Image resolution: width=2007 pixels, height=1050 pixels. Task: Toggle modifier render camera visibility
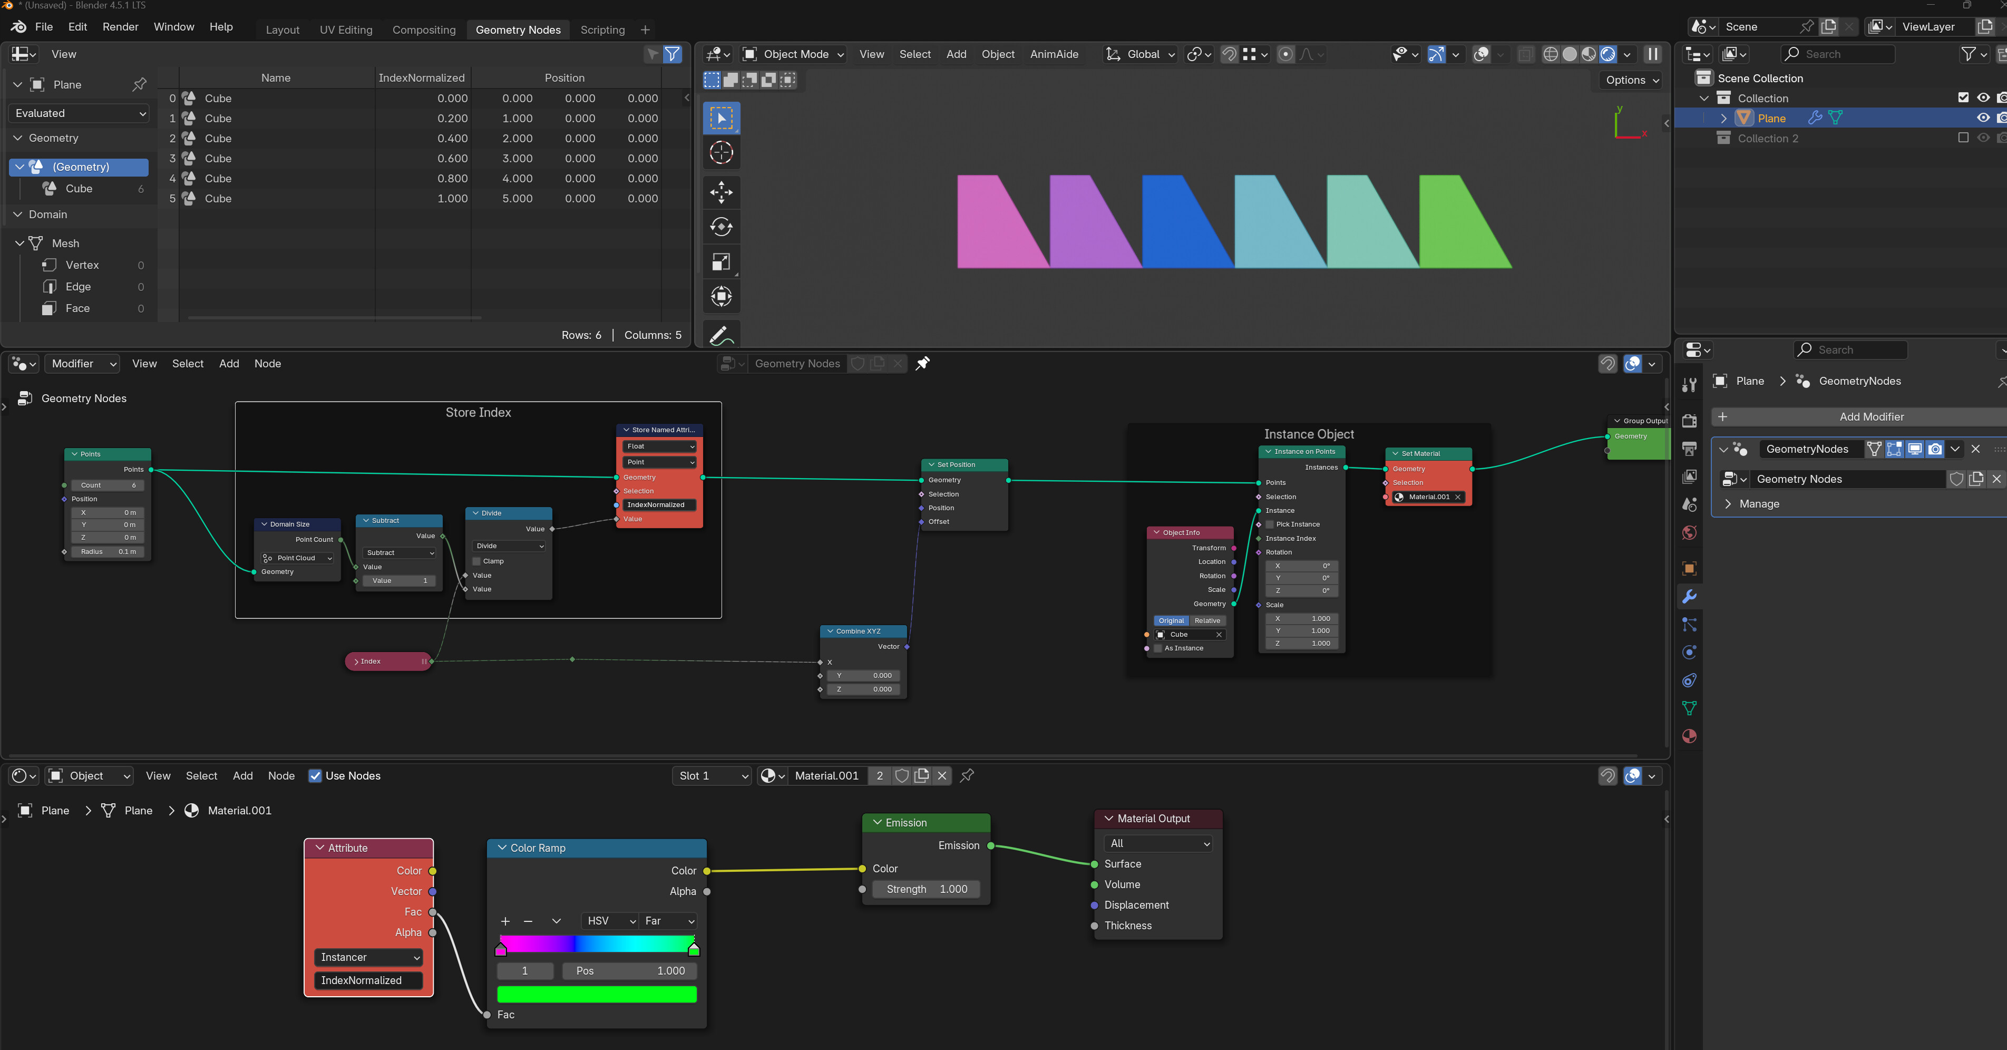1935,449
